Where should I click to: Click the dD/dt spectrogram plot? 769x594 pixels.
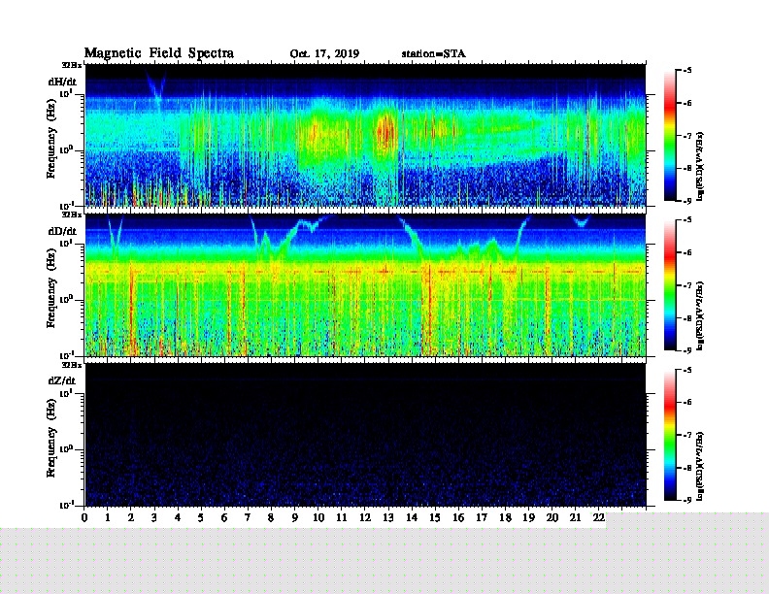click(x=365, y=284)
